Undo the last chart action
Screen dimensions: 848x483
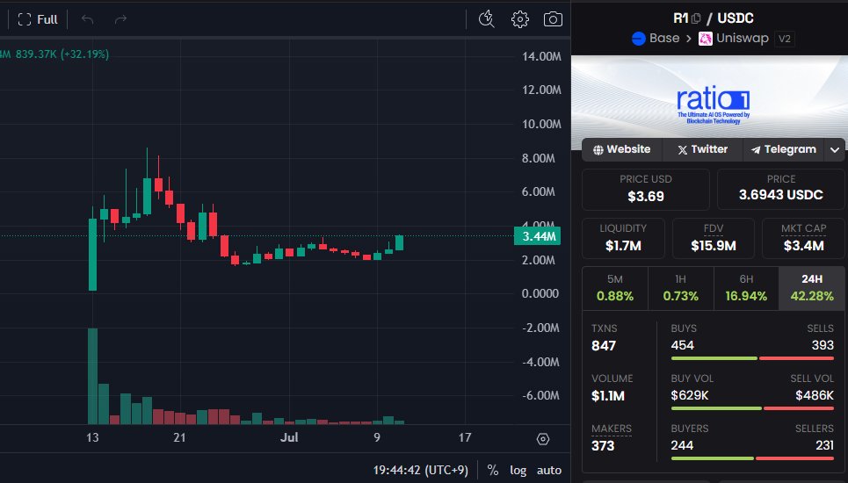87,18
